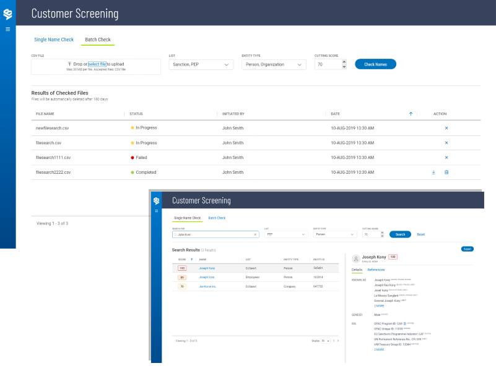496x371 pixels.
Task: Switch to the References tab
Action: (376, 270)
